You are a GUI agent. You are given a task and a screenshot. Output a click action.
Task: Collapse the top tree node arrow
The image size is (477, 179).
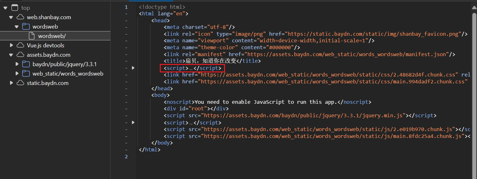coord(5,8)
